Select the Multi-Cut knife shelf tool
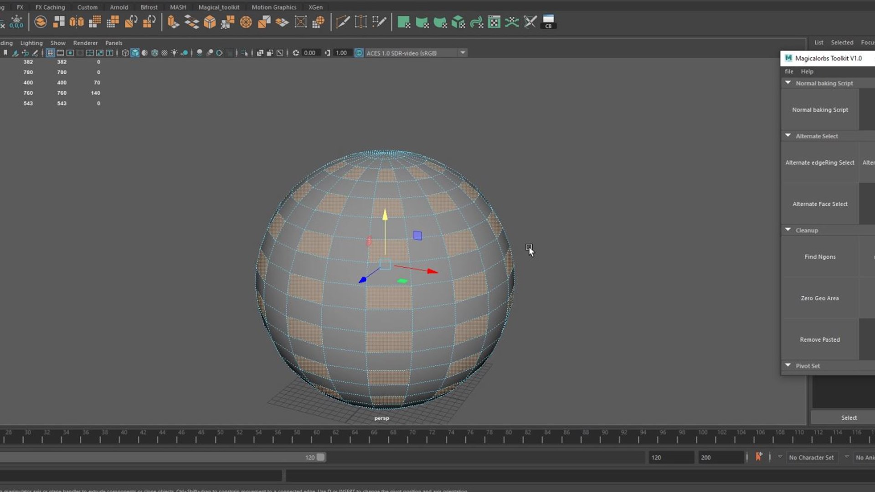875x492 pixels. pyautogui.click(x=342, y=21)
